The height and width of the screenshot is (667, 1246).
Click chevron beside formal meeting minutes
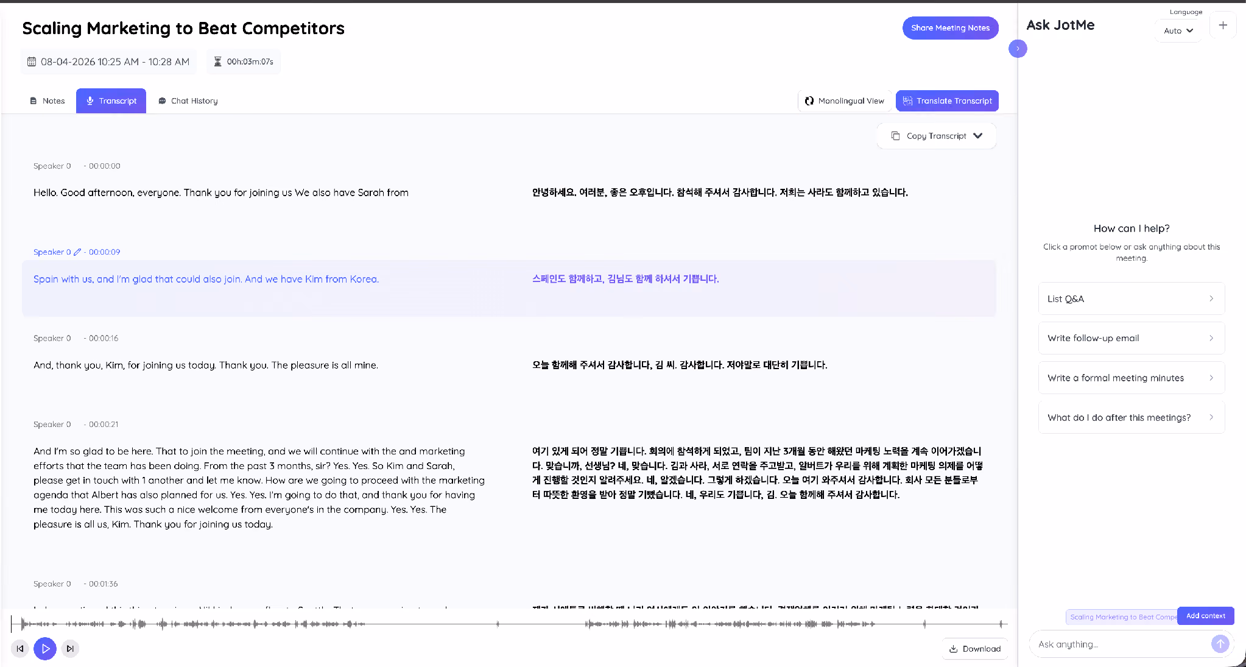coord(1211,378)
